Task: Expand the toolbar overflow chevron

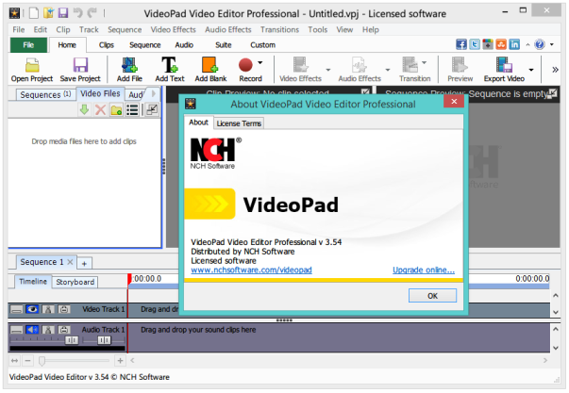Action: 555,70
